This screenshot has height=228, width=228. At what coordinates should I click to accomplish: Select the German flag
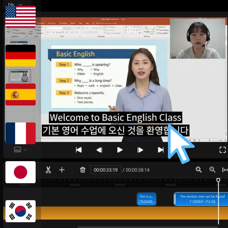20,56
